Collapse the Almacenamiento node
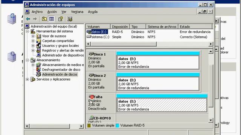 click(x=27, y=60)
